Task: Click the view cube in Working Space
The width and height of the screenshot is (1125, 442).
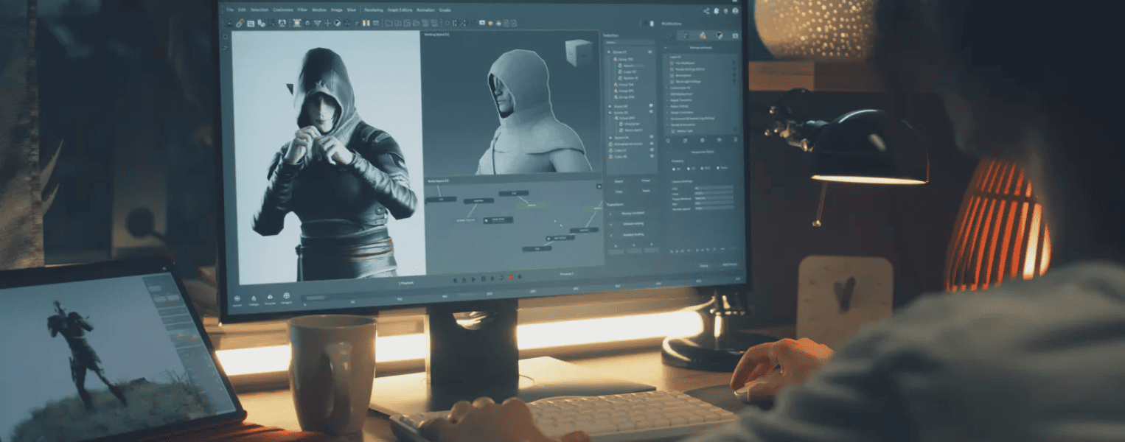Action: coord(578,52)
